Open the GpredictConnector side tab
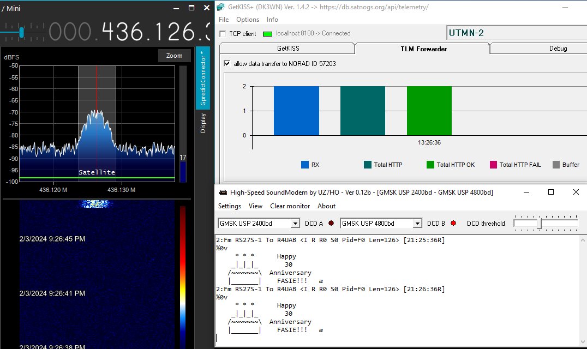The width and height of the screenshot is (587, 349). [203, 78]
